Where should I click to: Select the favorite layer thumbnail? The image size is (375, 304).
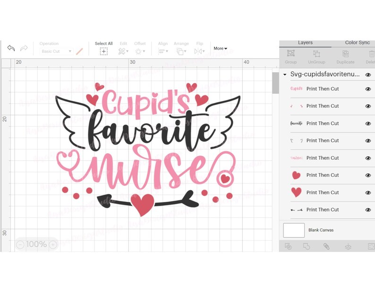pos(297,123)
